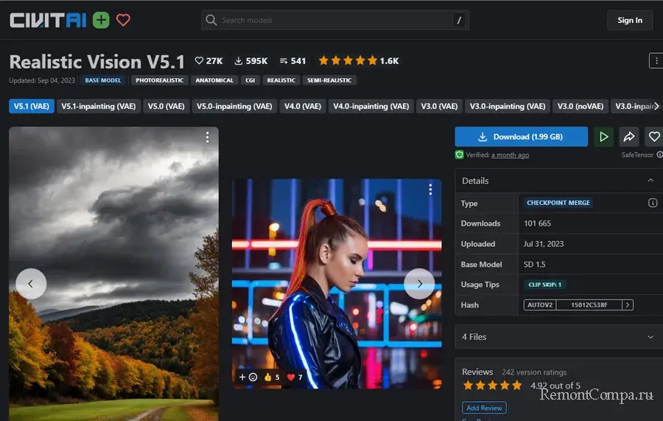
Task: Collapse the Details panel
Action: pos(650,181)
